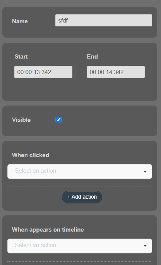161x265 pixels.
Task: Click the Visible label text
Action: (21, 120)
